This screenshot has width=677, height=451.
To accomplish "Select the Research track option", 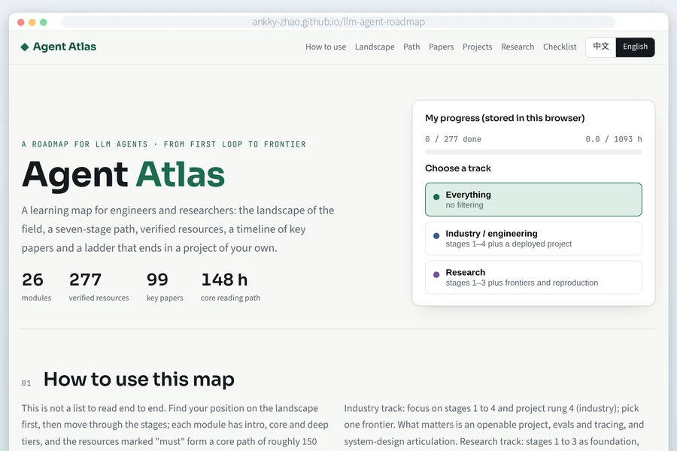I will 533,277.
